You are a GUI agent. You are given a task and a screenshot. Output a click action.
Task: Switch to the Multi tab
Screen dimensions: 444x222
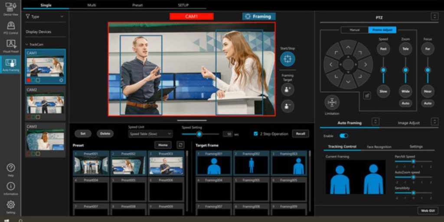[x=91, y=5]
